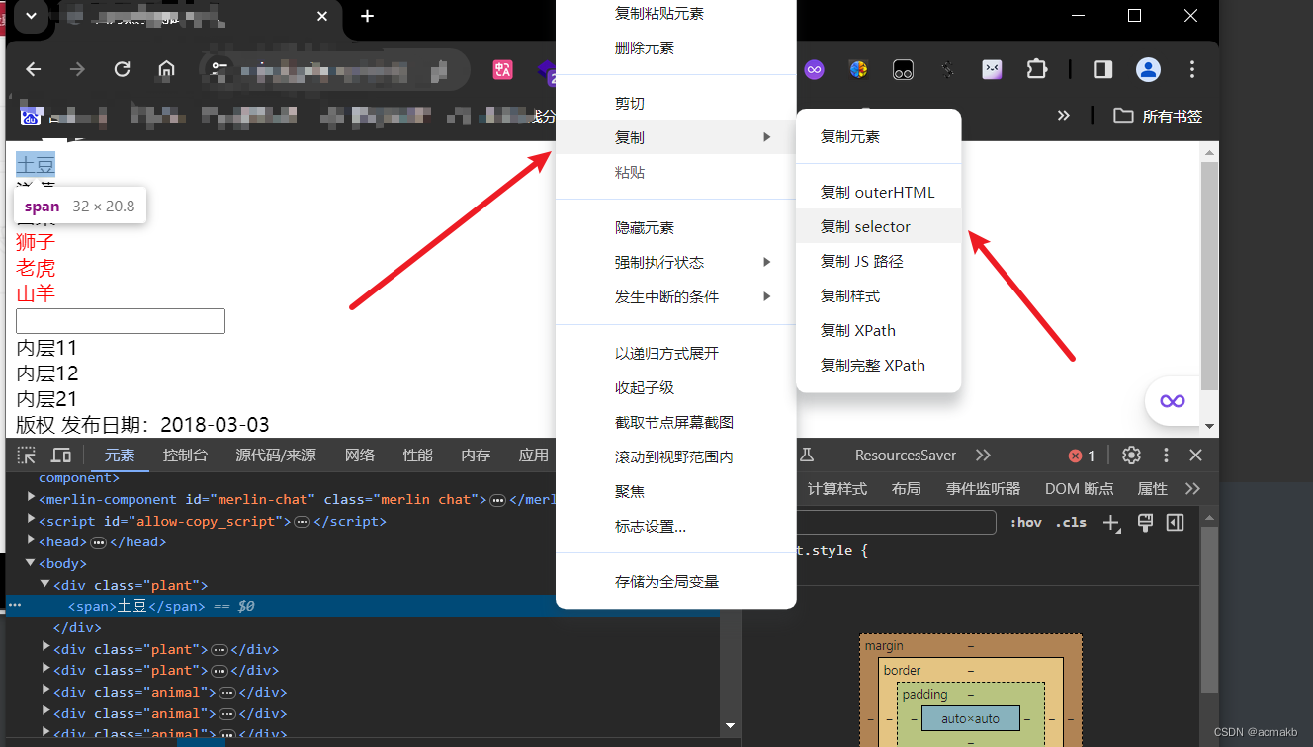Open the 网络 tab
Viewport: 1313px width, 747px height.
coord(359,456)
